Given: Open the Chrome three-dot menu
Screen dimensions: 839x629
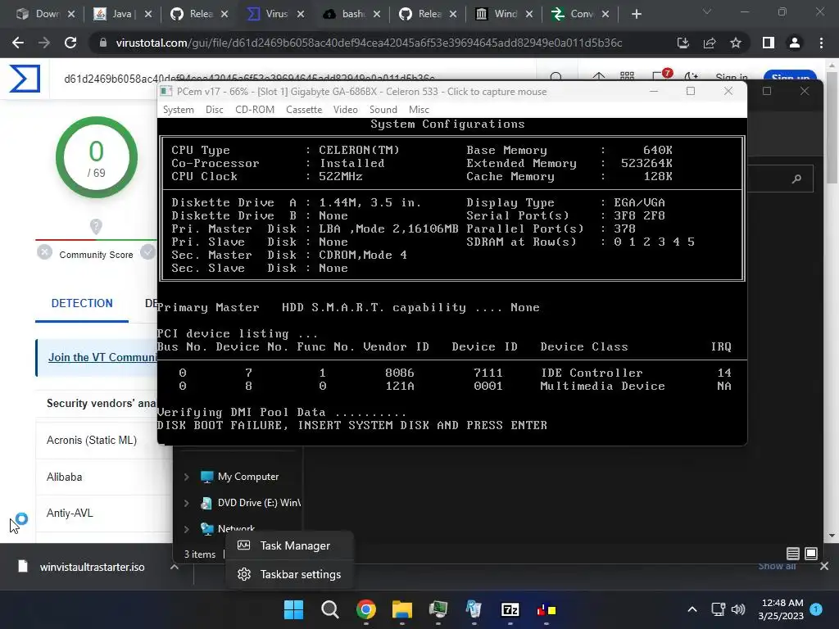Looking at the screenshot, I should tap(821, 43).
